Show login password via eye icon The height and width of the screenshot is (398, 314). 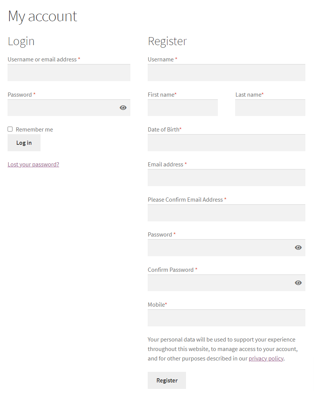tap(123, 108)
